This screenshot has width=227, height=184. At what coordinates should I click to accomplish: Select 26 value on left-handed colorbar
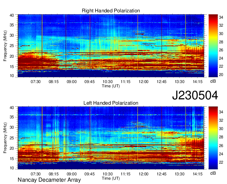221,146
